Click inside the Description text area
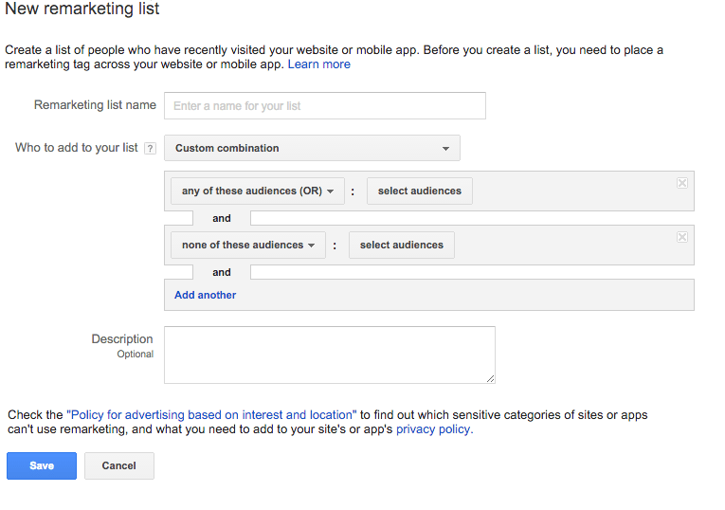The width and height of the screenshot is (725, 510). 329,355
